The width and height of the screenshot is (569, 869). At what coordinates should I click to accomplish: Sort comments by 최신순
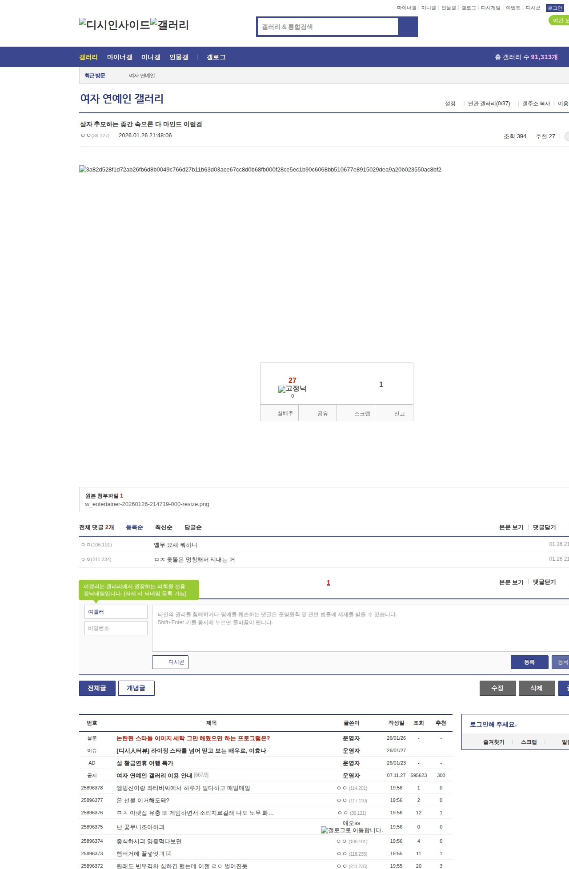pos(164,527)
